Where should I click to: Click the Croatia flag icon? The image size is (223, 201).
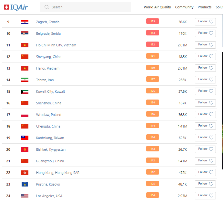pyautogui.click(x=25, y=22)
